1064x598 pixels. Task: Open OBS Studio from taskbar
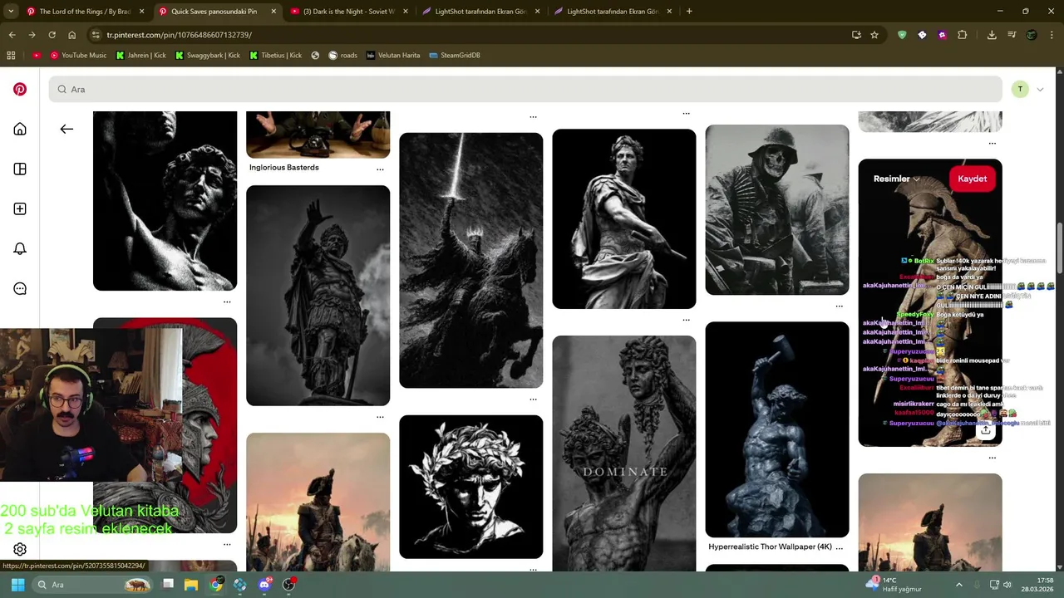pos(288,585)
